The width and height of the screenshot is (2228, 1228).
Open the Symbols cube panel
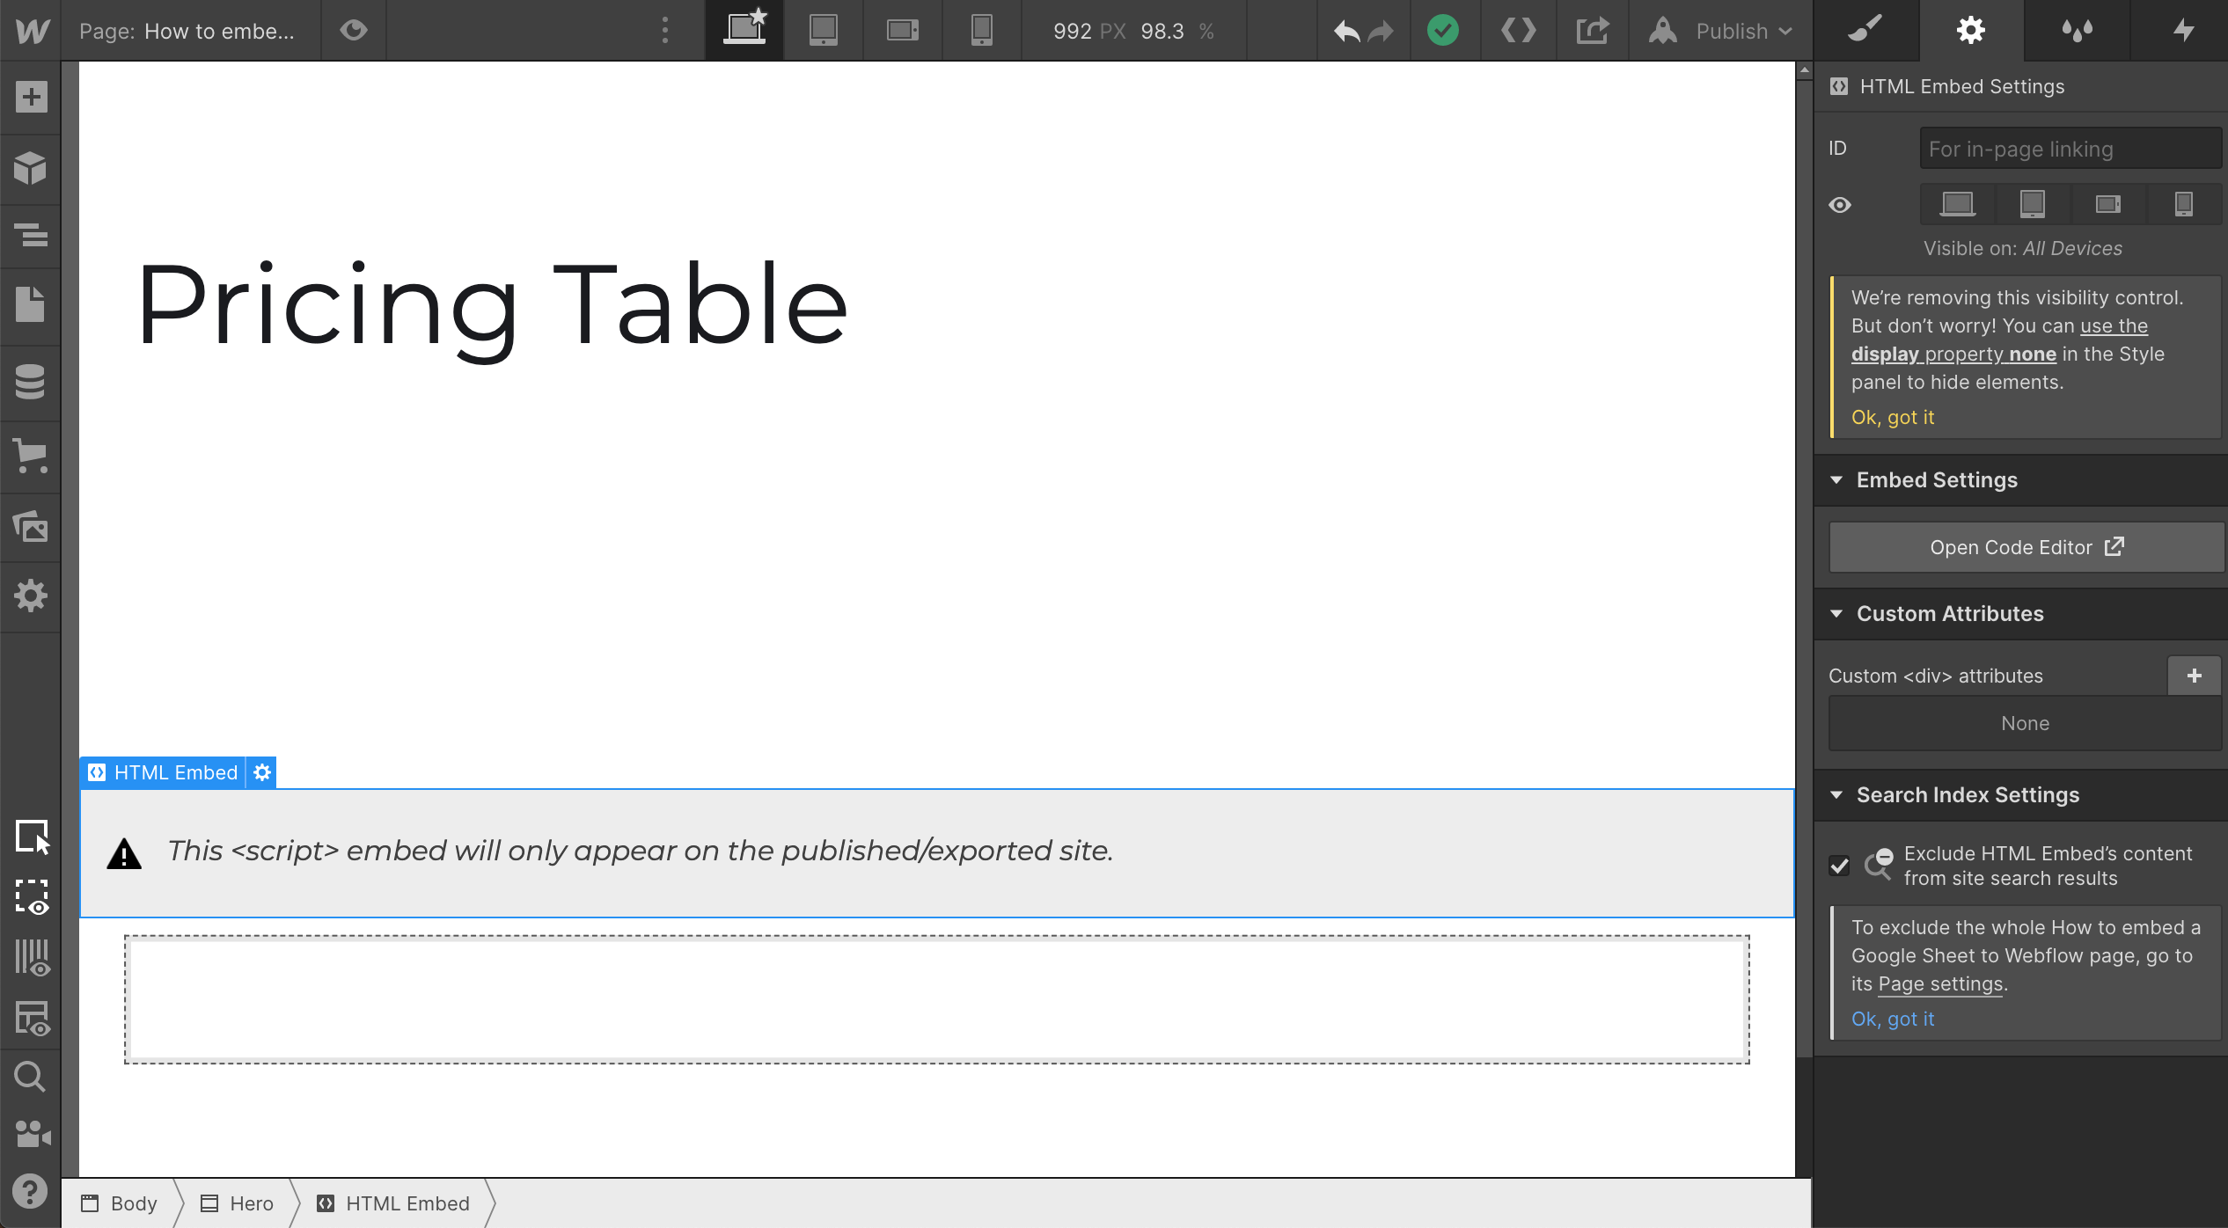pyautogui.click(x=31, y=167)
